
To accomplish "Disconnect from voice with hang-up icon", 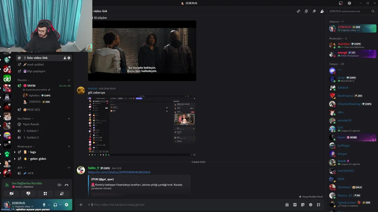I will [66, 185].
